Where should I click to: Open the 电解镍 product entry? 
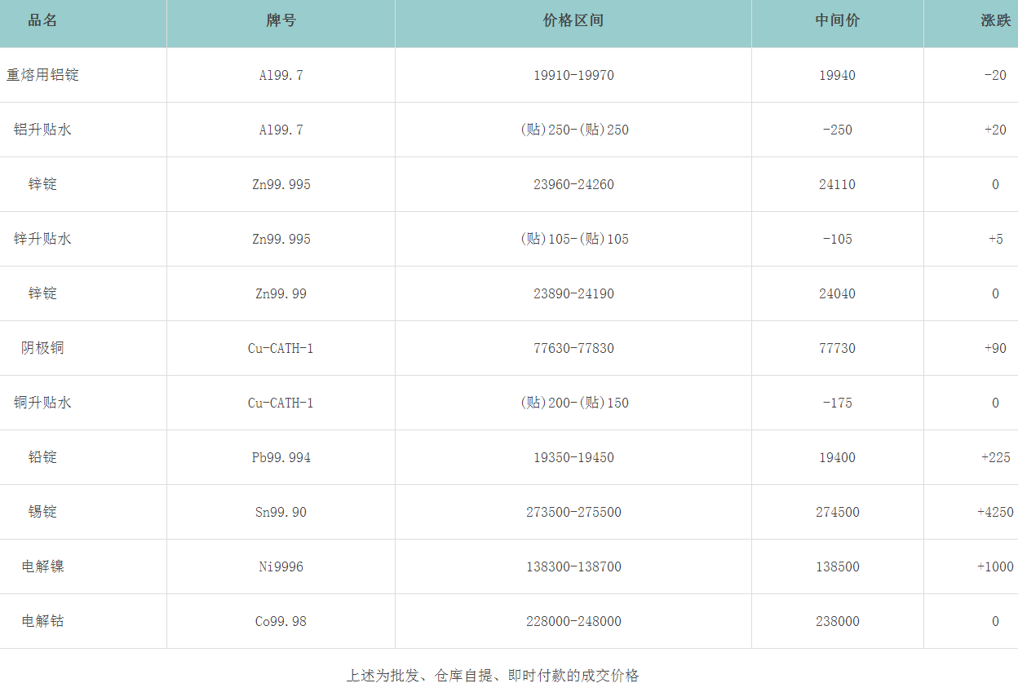[x=42, y=566]
